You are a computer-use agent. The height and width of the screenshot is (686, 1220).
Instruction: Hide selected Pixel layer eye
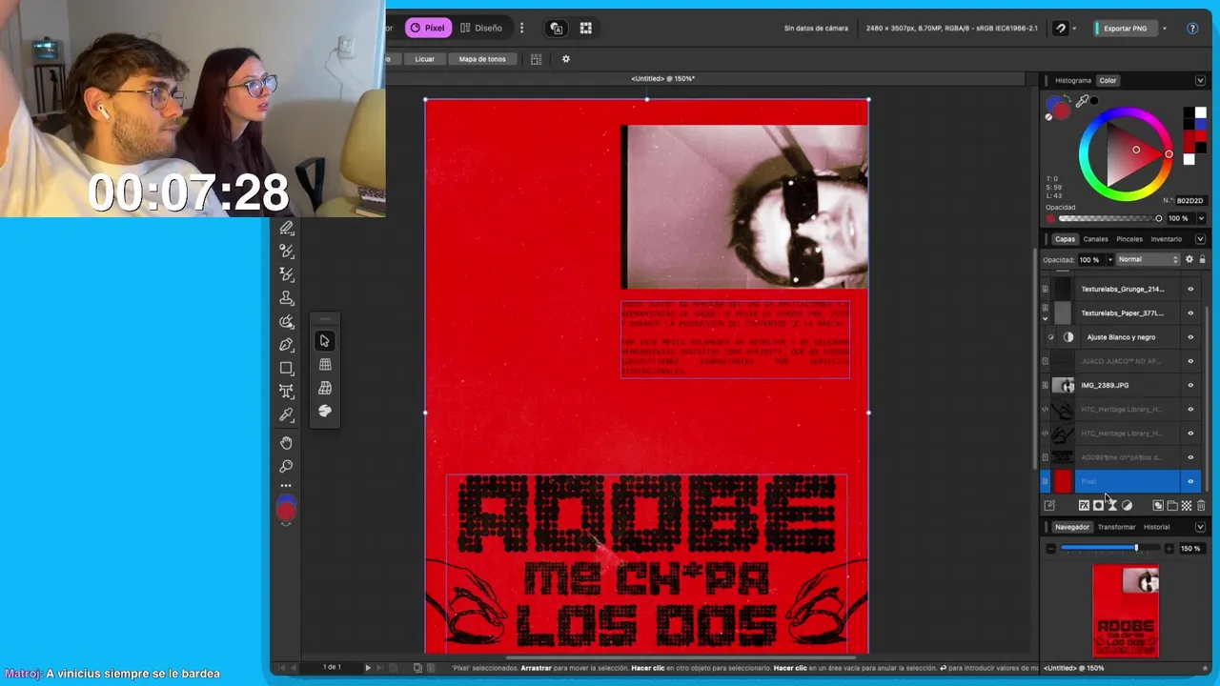[1189, 481]
